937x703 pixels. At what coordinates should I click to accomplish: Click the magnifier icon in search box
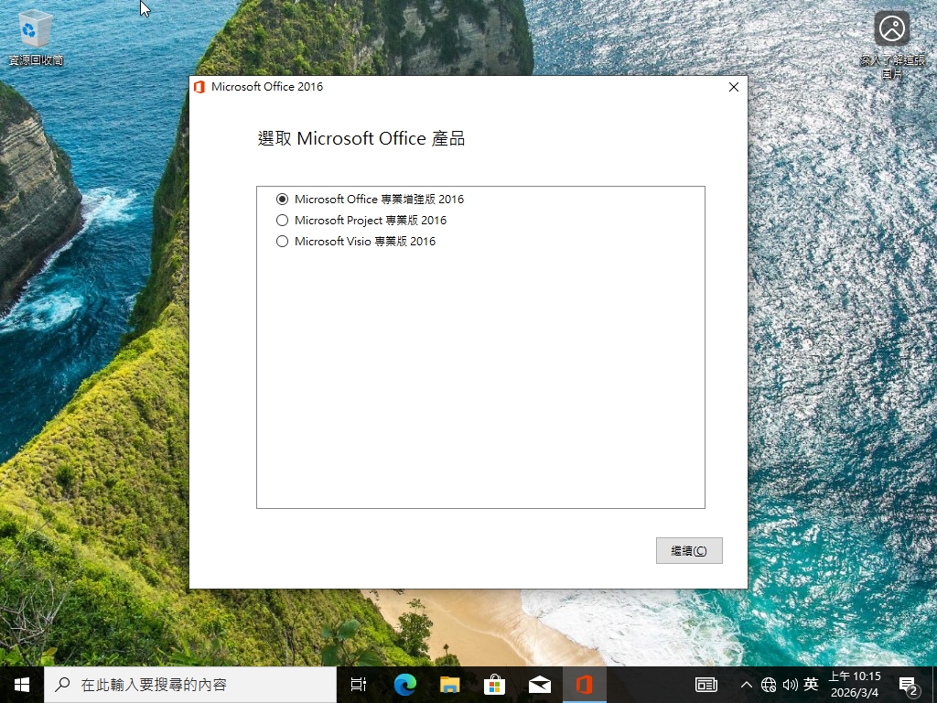(x=62, y=685)
